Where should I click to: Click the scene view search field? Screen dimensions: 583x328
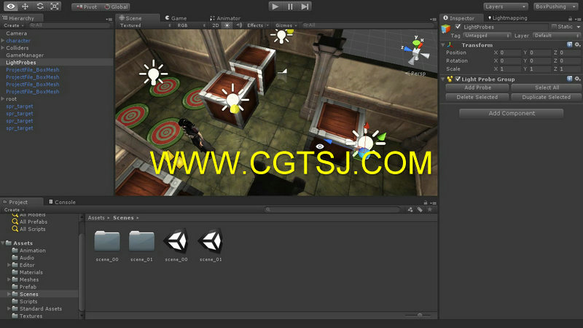point(368,26)
